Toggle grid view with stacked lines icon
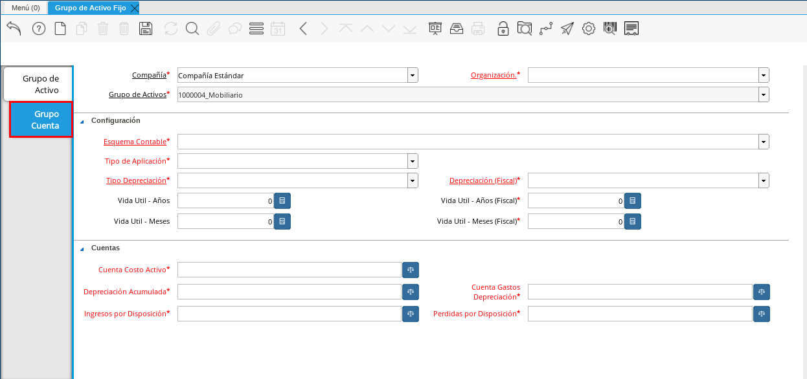This screenshot has width=807, height=379. (256, 28)
